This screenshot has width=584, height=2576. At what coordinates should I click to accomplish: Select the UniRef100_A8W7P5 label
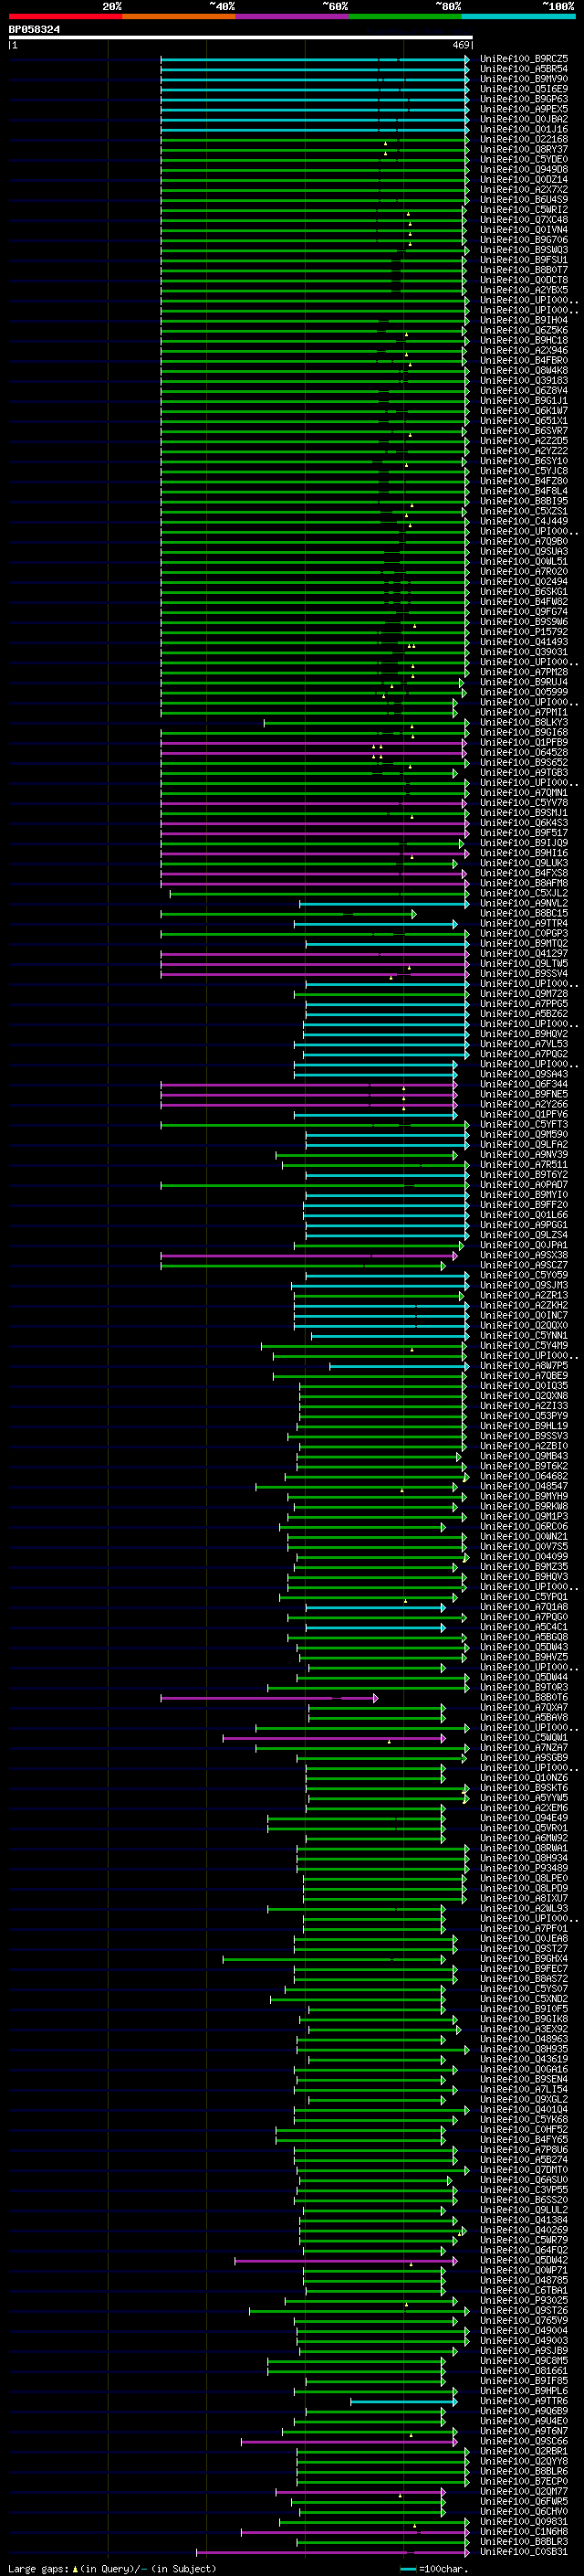pos(523,1366)
